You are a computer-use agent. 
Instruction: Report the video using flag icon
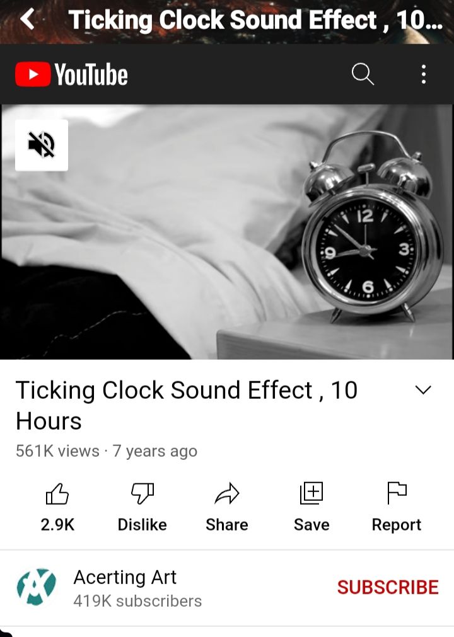point(396,493)
